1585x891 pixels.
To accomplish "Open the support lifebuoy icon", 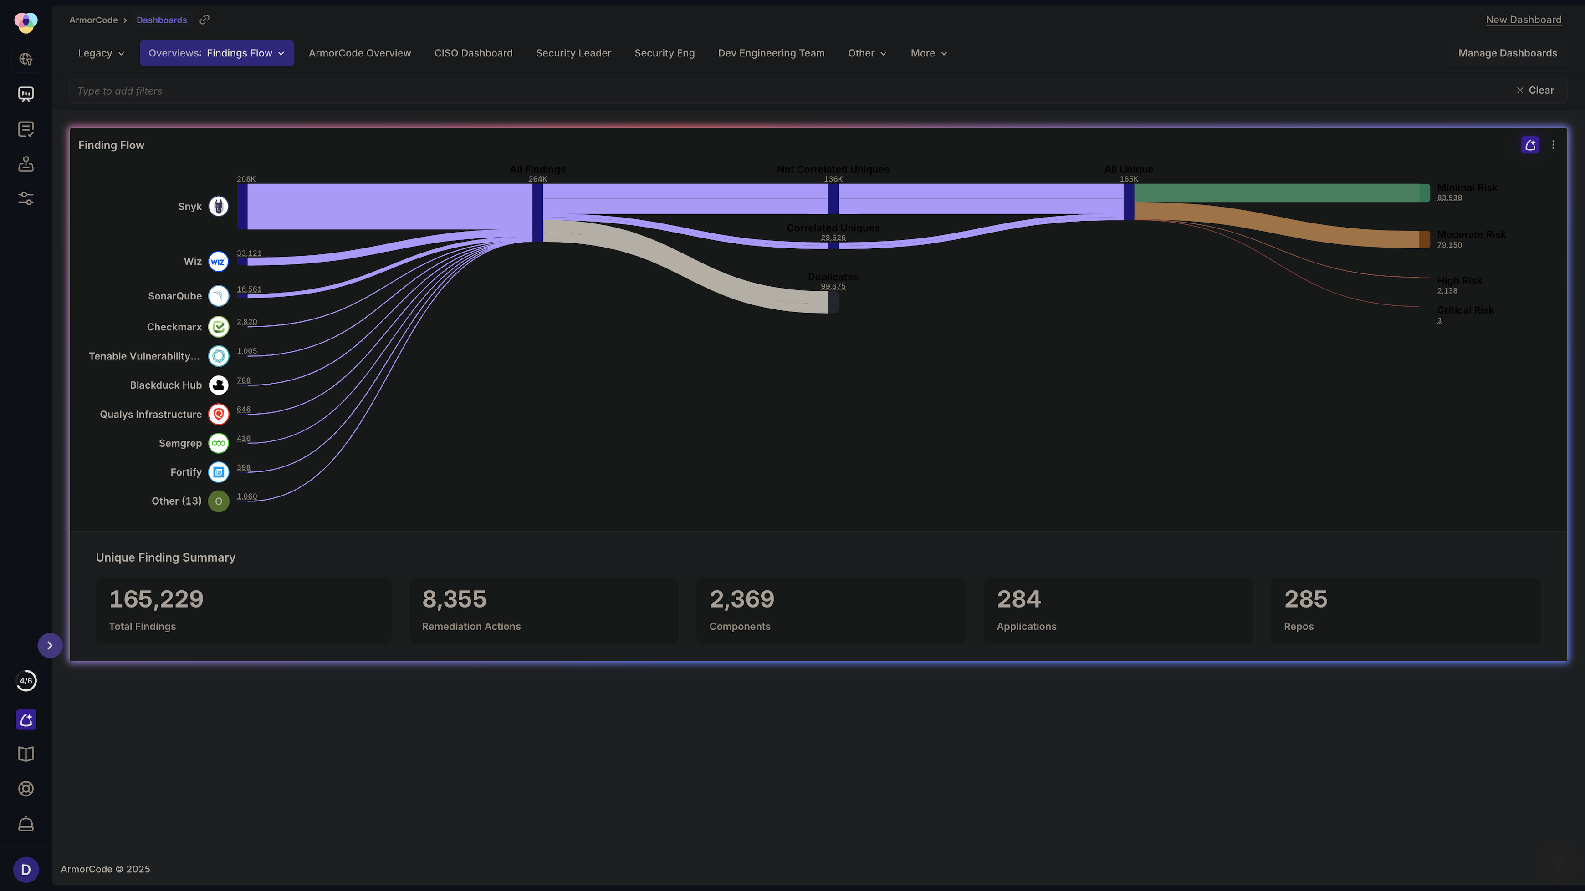I will 26,789.
